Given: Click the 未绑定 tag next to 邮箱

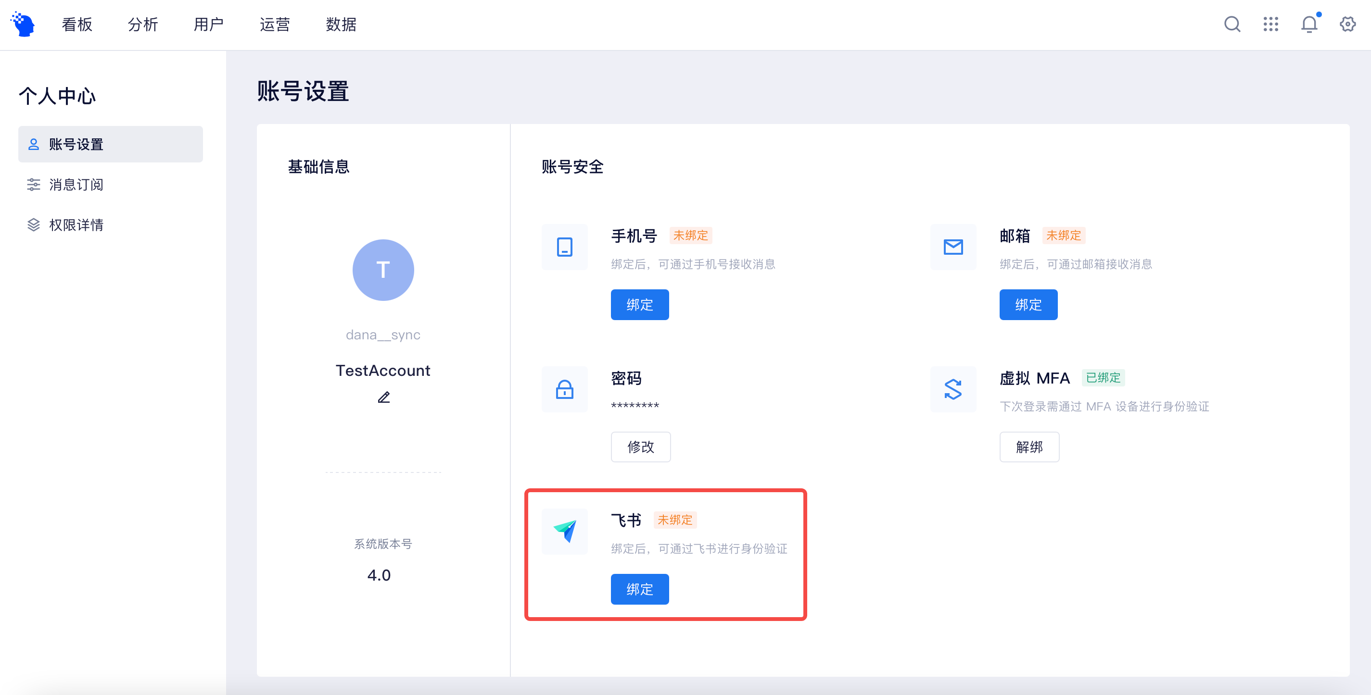Looking at the screenshot, I should click(1064, 236).
